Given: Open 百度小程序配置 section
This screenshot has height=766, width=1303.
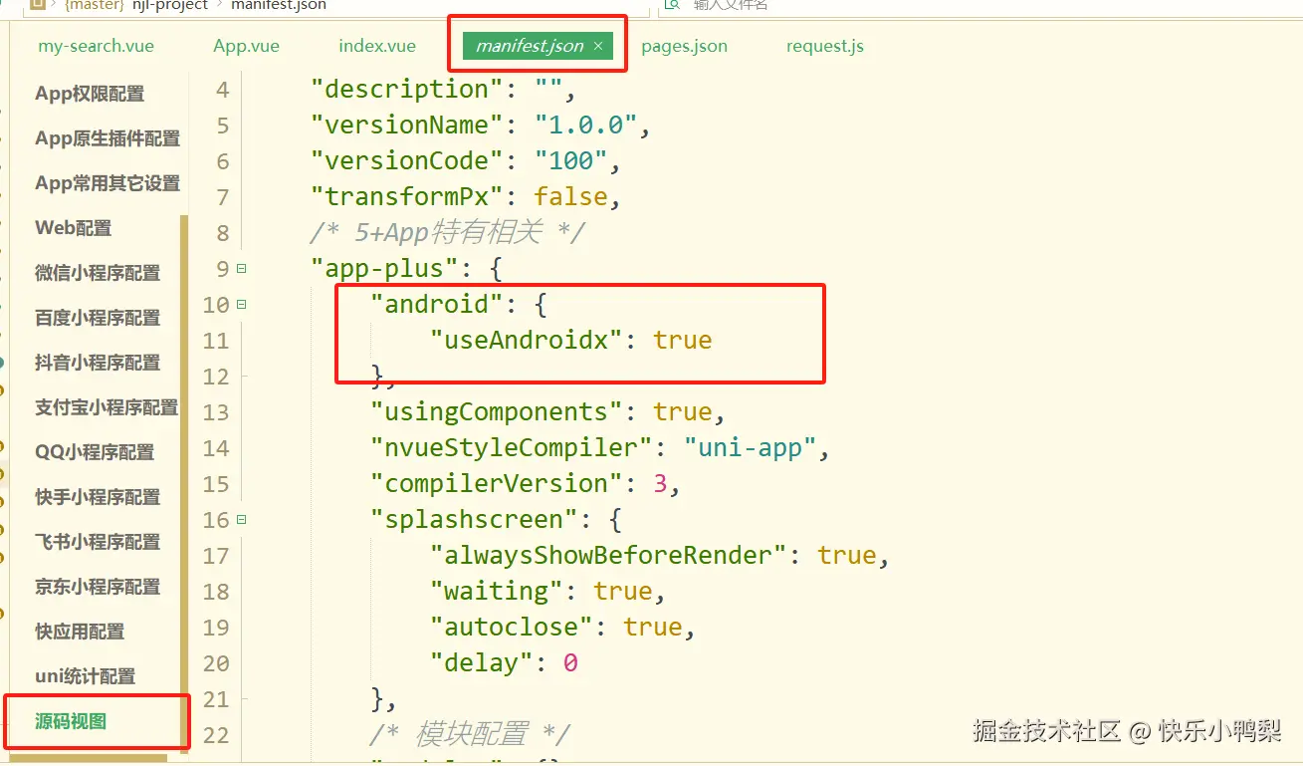Looking at the screenshot, I should 98,318.
